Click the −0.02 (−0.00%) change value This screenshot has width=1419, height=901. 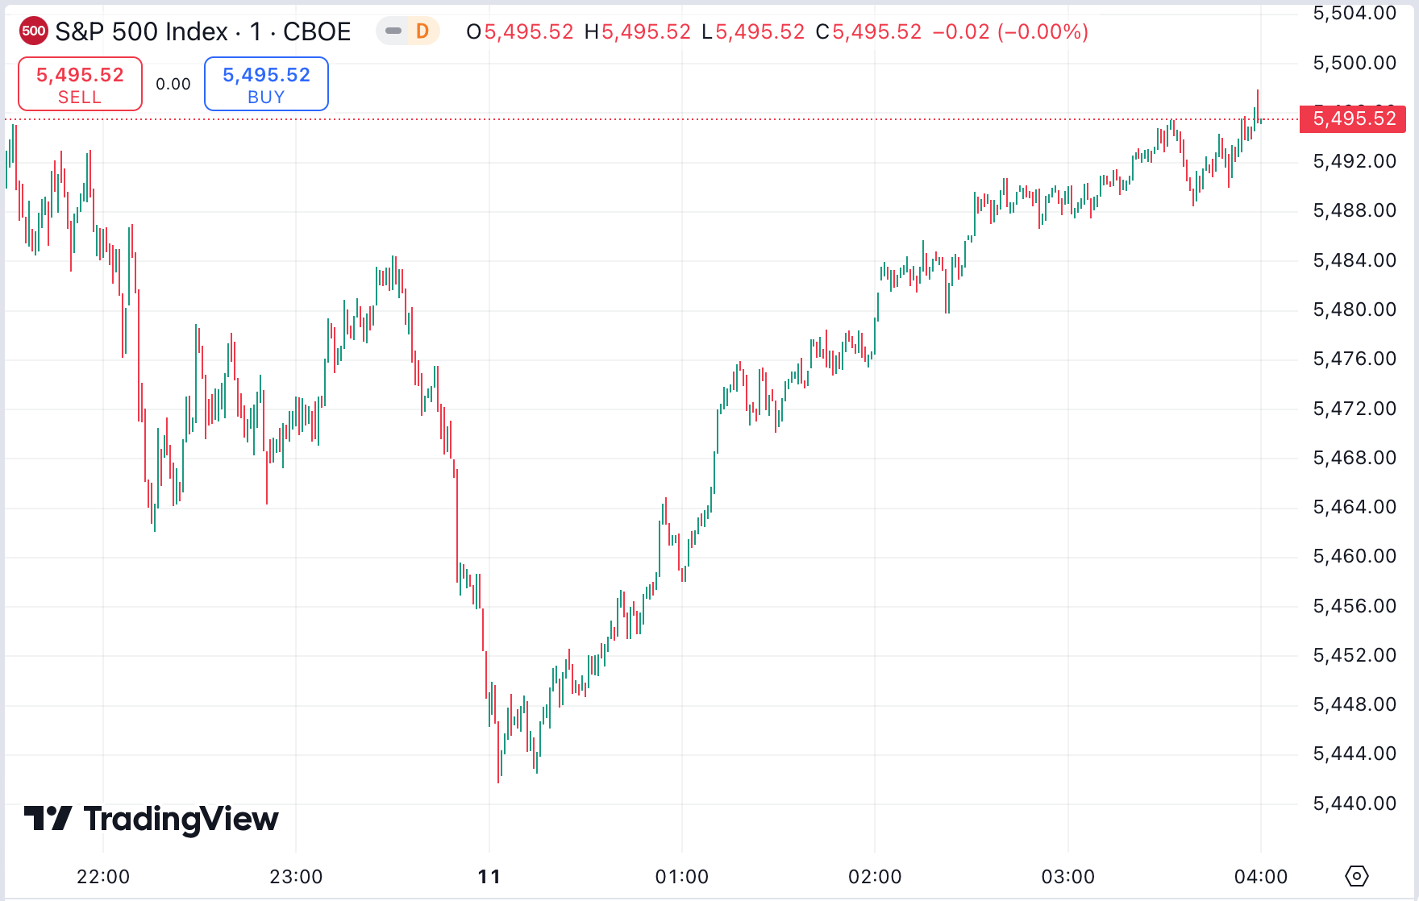point(1009,31)
